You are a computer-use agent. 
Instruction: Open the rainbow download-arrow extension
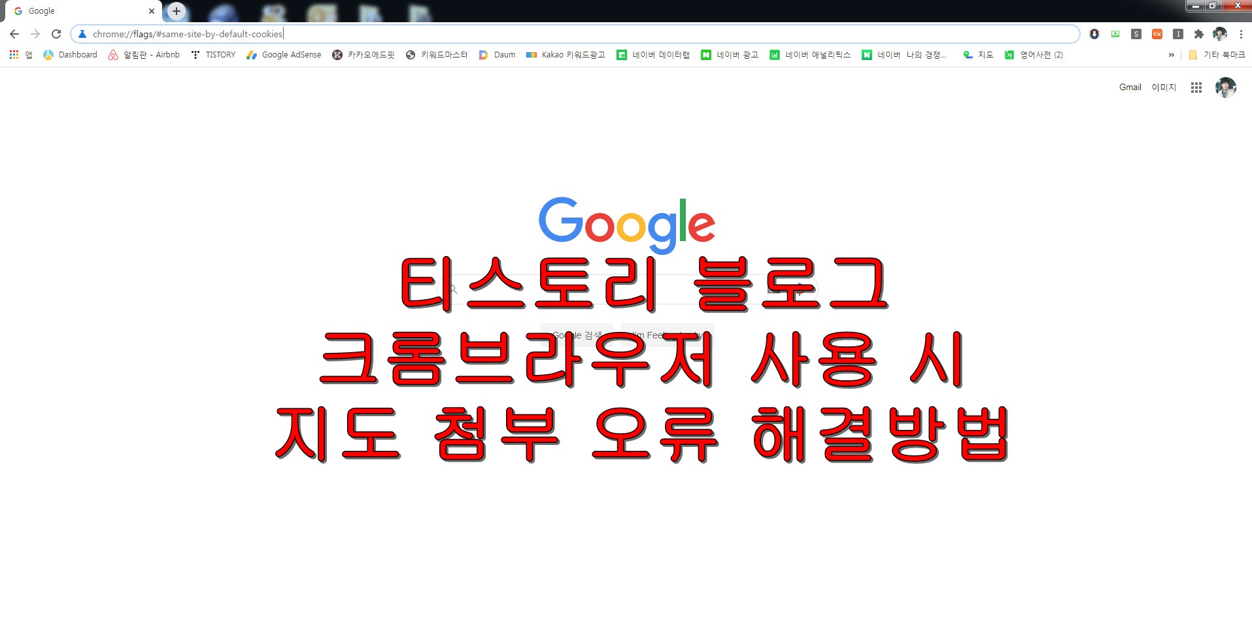pyautogui.click(x=1094, y=34)
